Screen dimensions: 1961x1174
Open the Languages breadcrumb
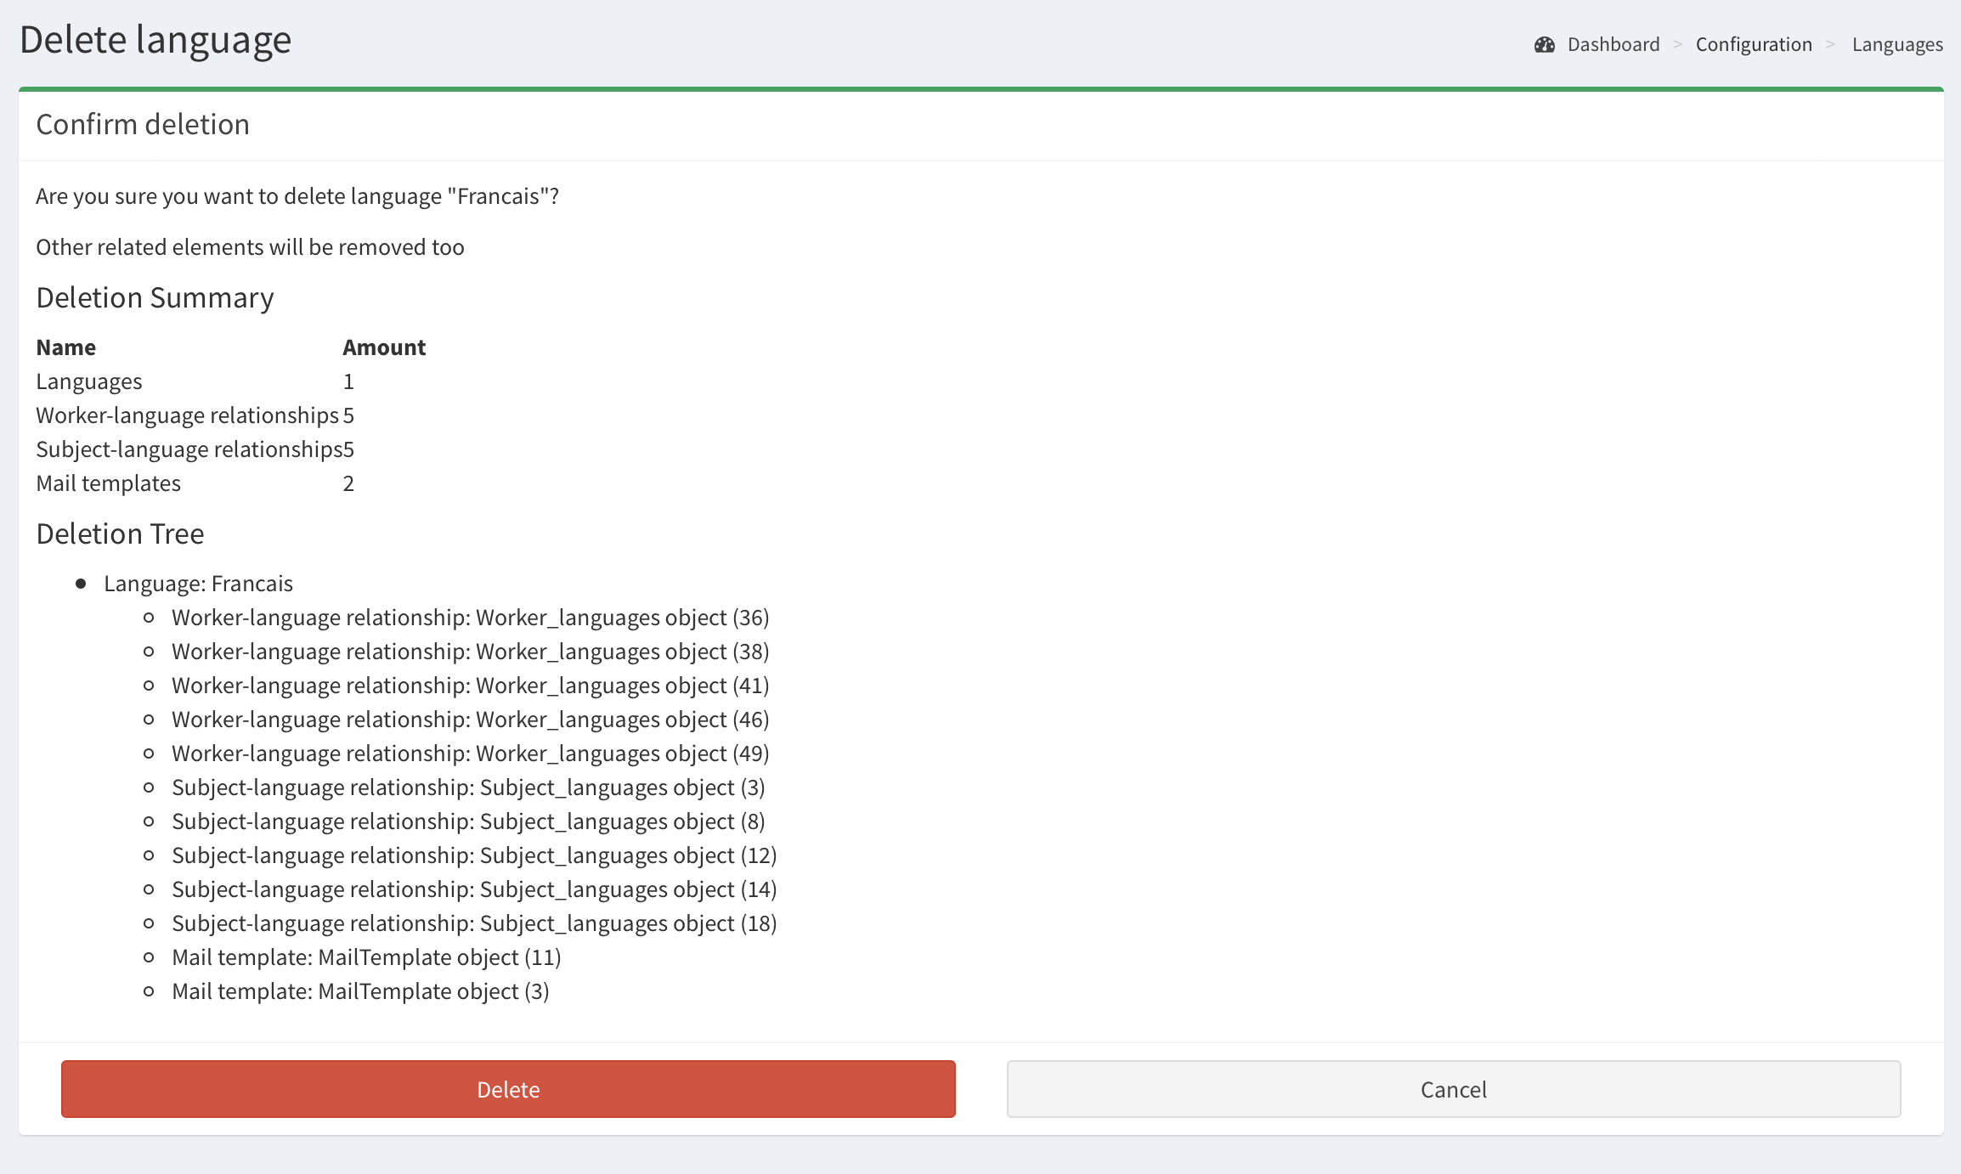1896,45
